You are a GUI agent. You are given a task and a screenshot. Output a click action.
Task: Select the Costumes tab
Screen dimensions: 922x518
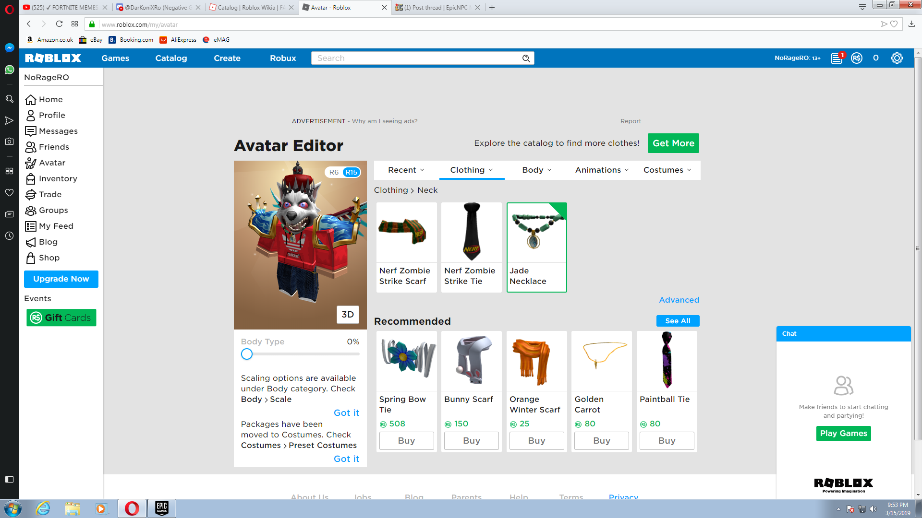666,169
